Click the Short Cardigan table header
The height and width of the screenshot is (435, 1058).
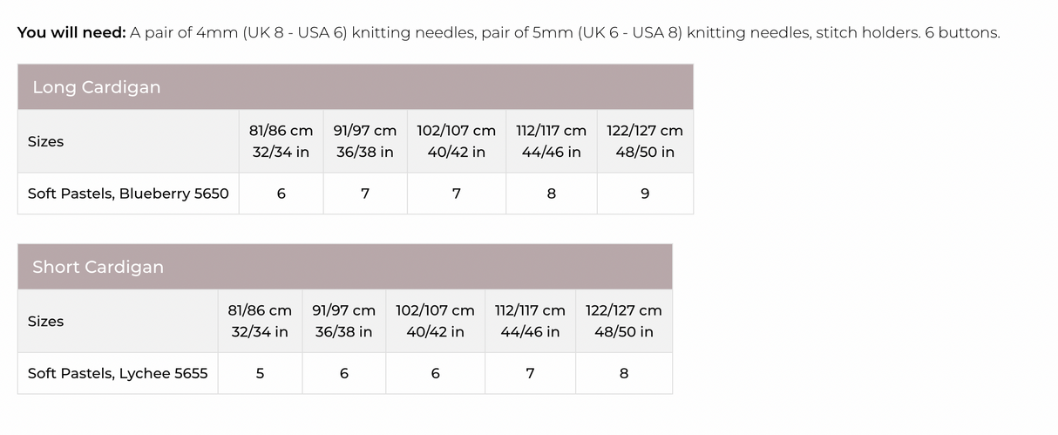pos(98,267)
